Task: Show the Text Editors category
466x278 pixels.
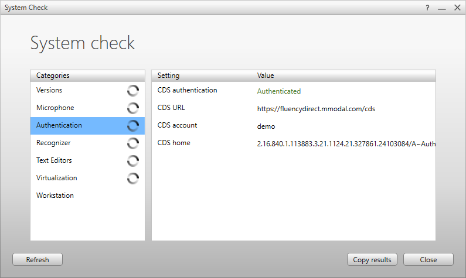Action: tap(54, 160)
